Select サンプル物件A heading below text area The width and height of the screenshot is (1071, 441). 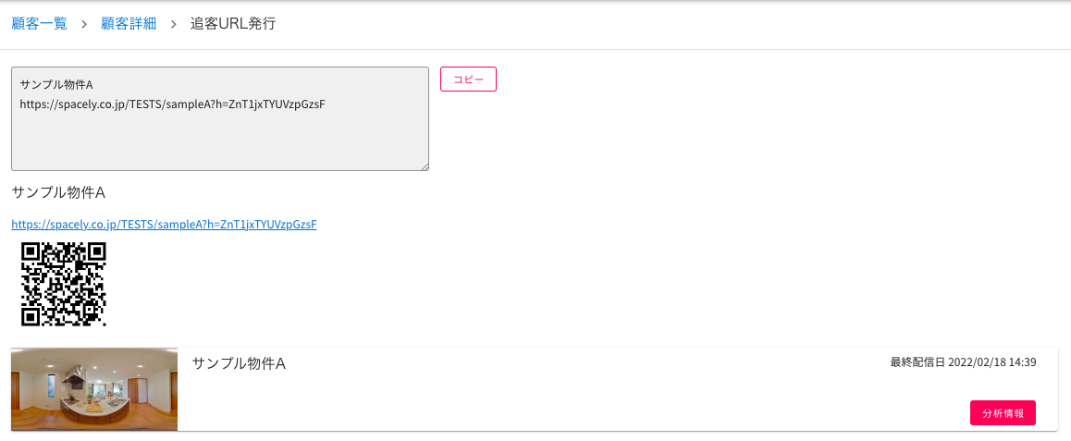[58, 193]
